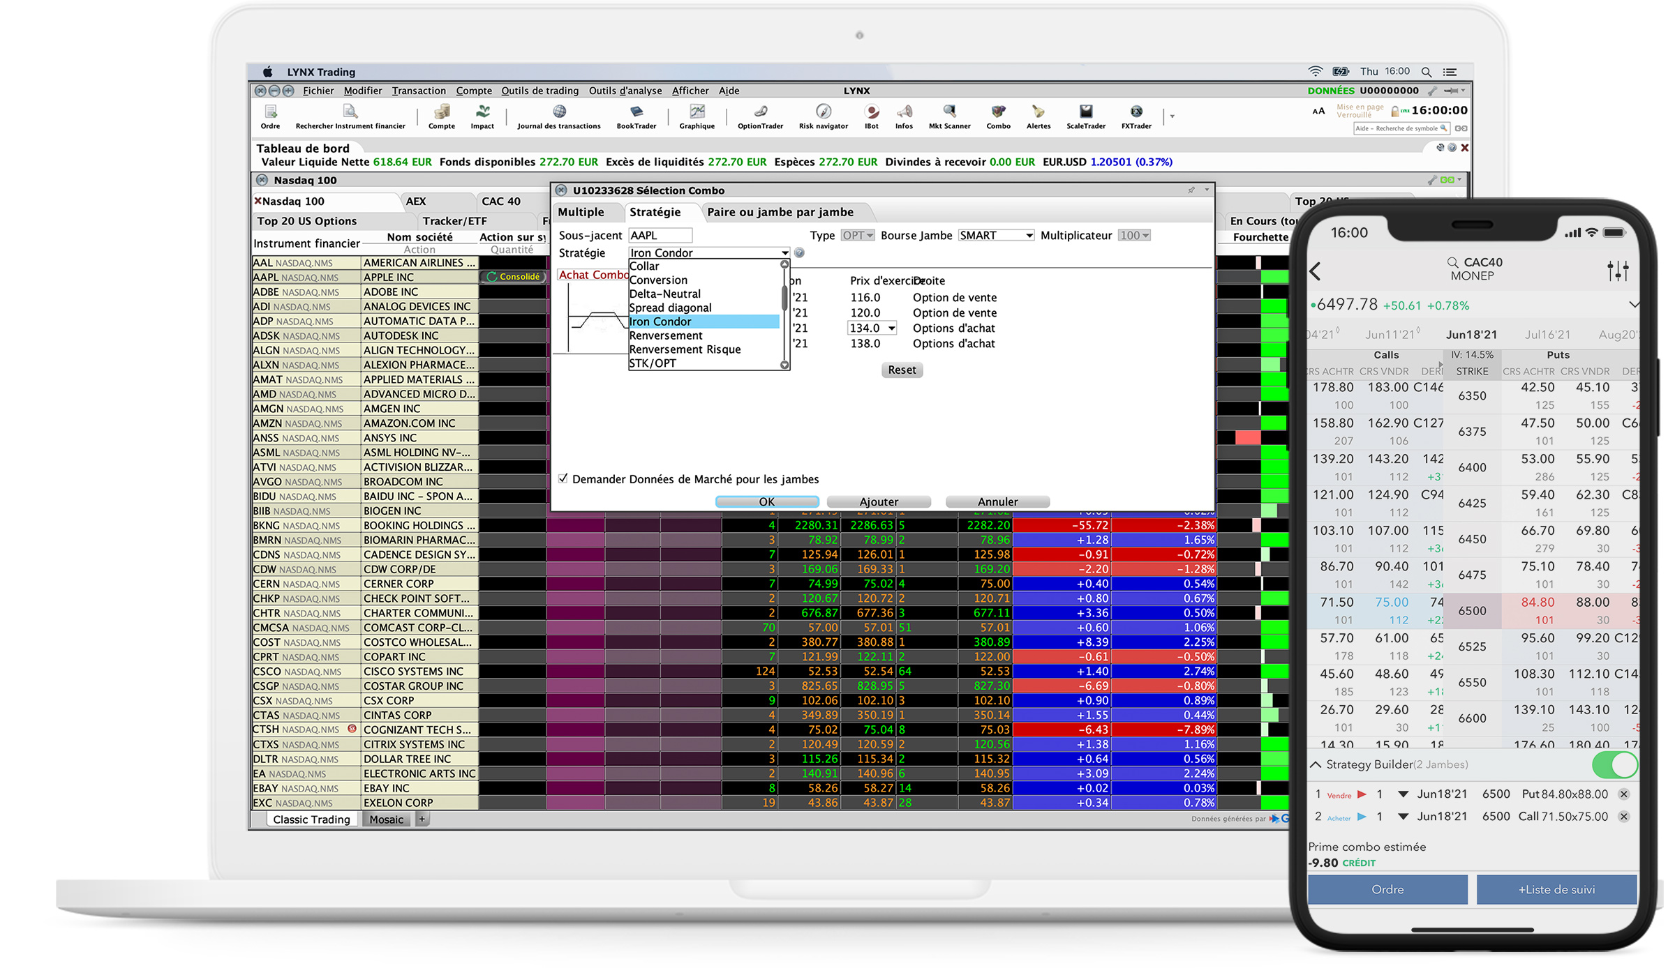The height and width of the screenshot is (968, 1675).
Task: Open the Impact tool icon
Action: [x=482, y=116]
